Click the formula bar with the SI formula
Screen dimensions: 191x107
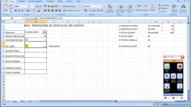[x=113, y=18]
